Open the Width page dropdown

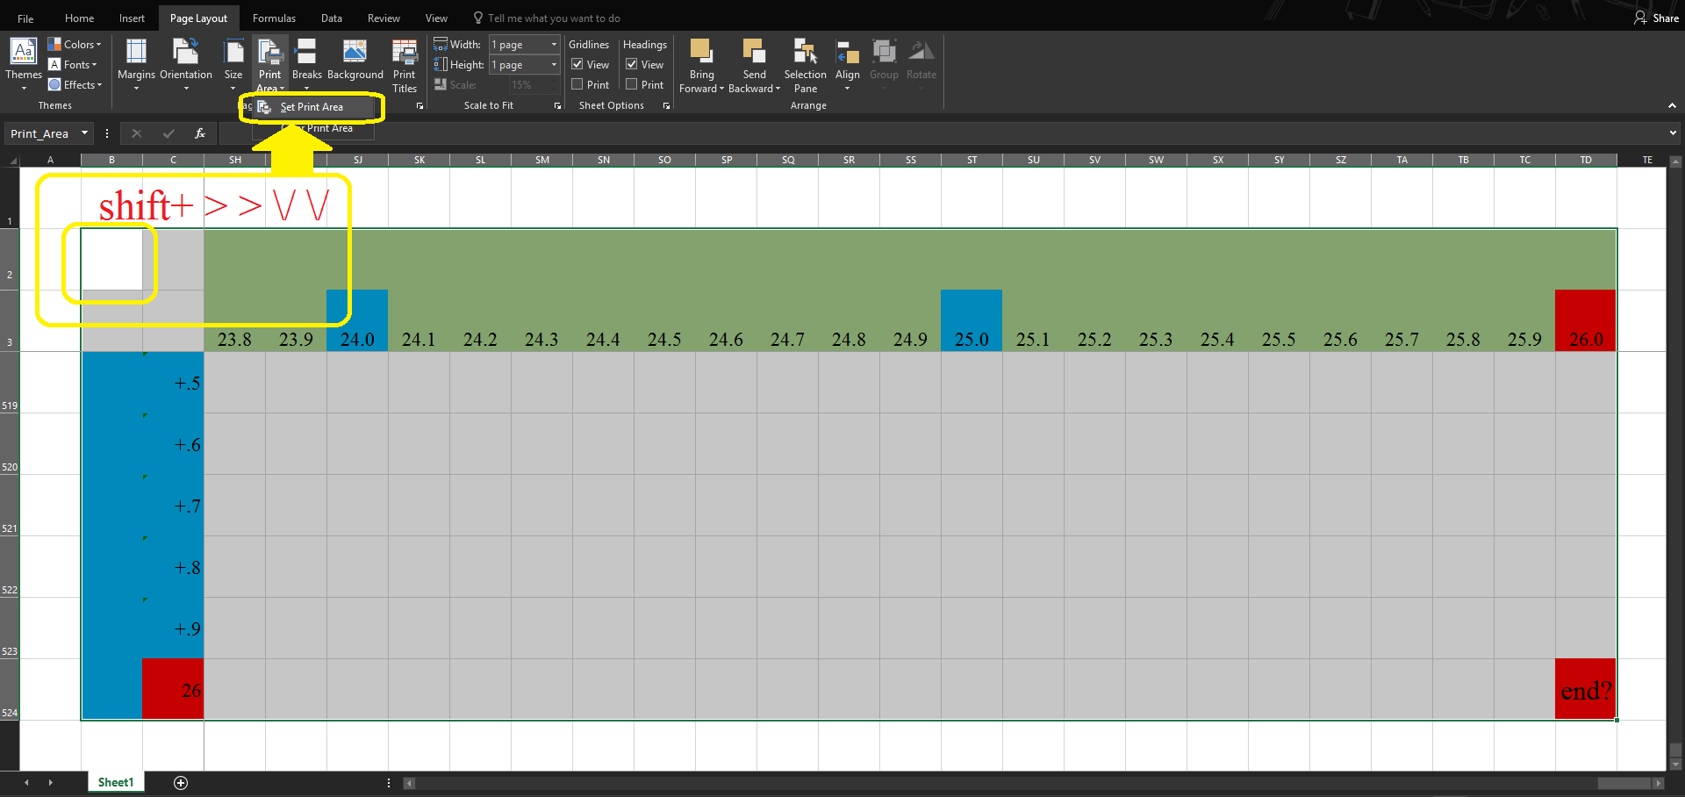click(x=554, y=44)
